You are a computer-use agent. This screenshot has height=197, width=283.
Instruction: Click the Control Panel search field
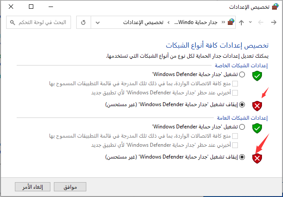tap(39, 22)
